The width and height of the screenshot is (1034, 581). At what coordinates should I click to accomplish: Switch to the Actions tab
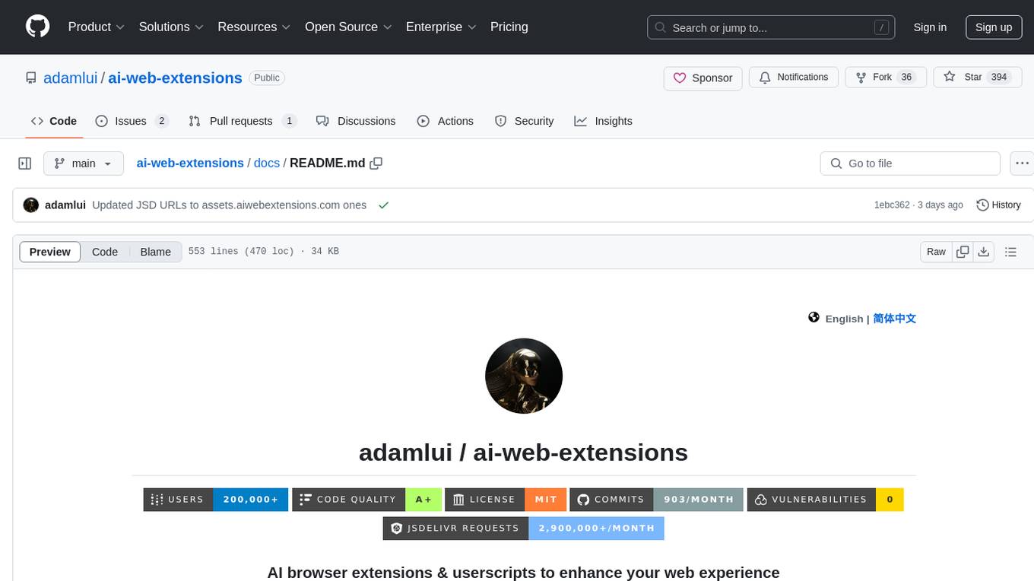446,121
